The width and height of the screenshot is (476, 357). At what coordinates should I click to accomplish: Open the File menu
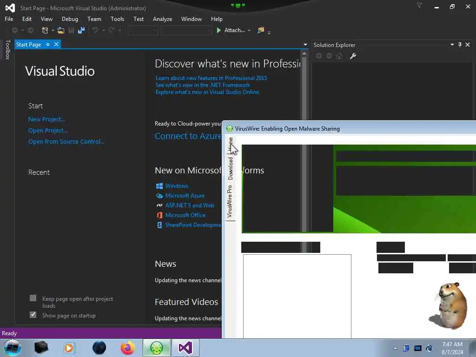(9, 19)
